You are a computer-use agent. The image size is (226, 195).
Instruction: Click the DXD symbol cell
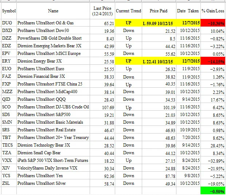(x=9, y=31)
